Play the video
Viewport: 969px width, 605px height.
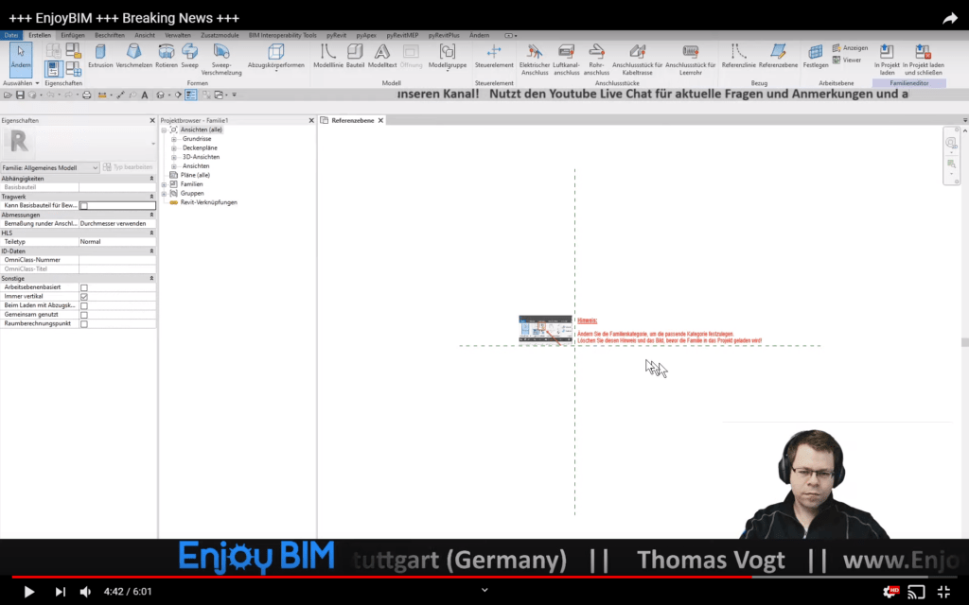pyautogui.click(x=28, y=592)
